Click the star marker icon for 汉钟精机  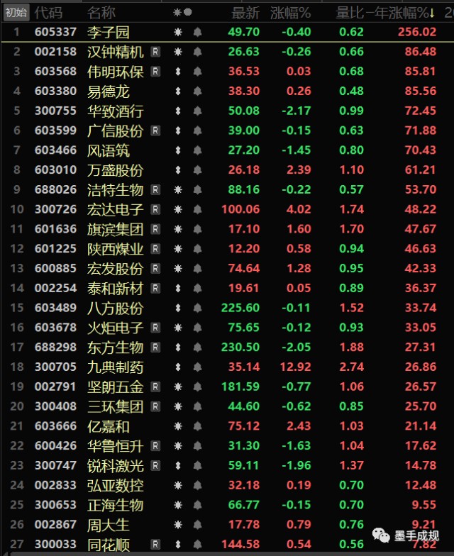pos(178,52)
